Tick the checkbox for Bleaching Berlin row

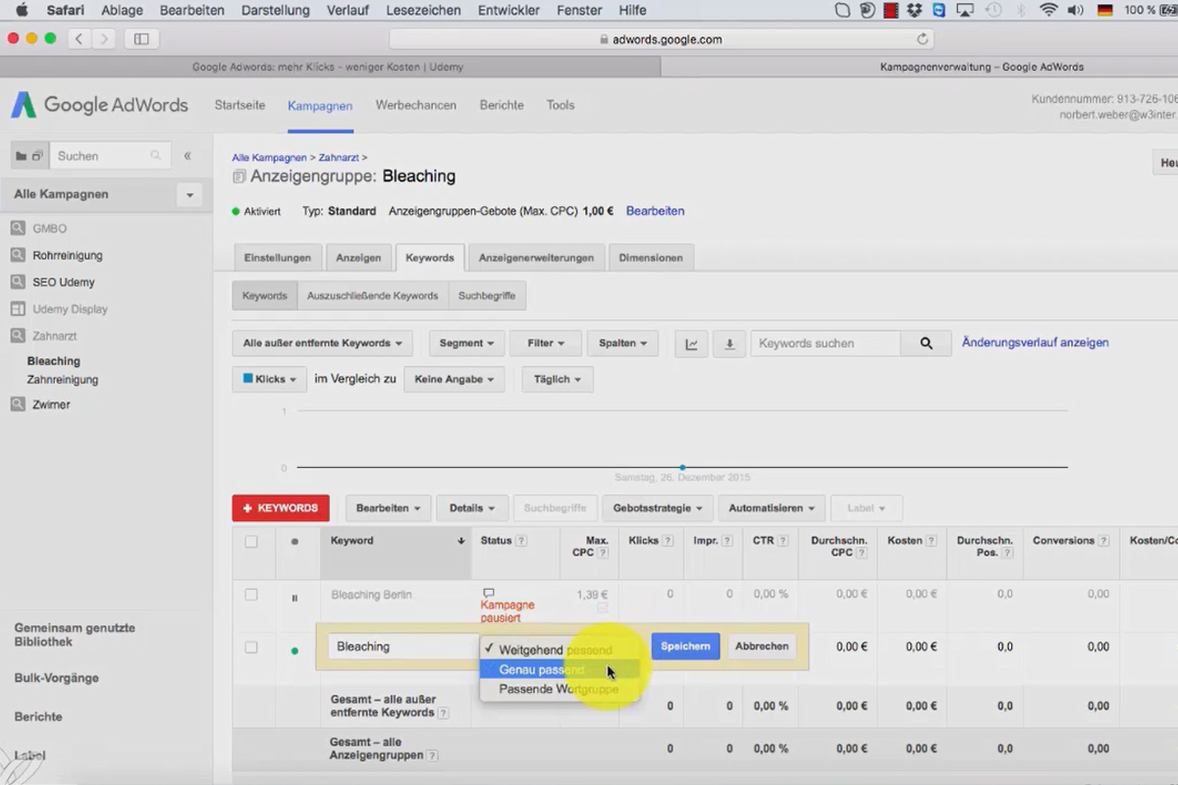pos(251,595)
